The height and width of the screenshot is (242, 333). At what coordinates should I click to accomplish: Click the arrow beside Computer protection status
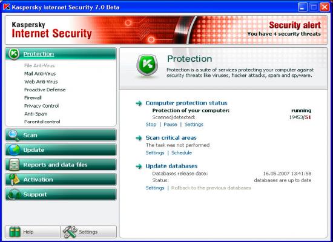click(x=139, y=103)
